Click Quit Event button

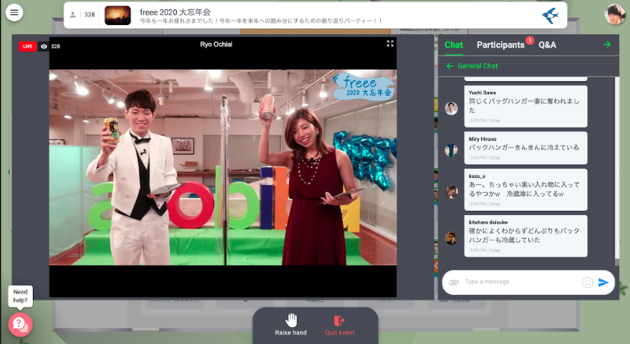click(x=340, y=326)
